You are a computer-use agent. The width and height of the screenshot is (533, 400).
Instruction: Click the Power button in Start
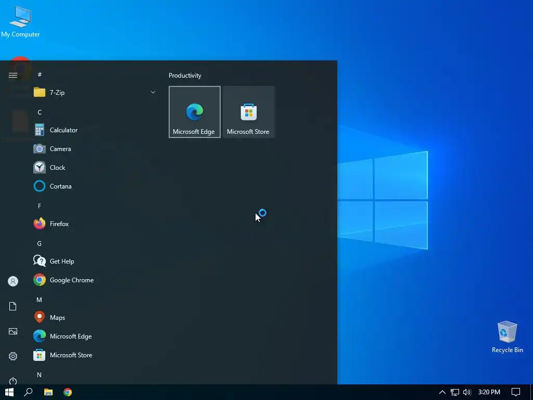pos(13,381)
